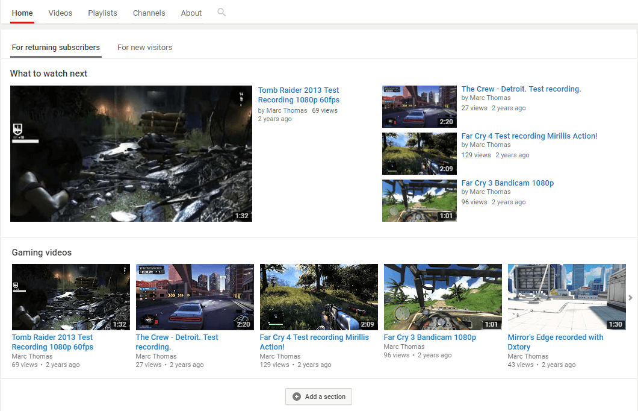
Task: Click Mirror's Edge recorded with Dxtory title
Action: point(556,342)
